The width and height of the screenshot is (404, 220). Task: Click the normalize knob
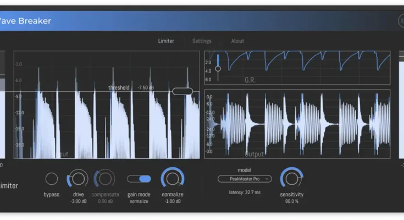point(173,179)
